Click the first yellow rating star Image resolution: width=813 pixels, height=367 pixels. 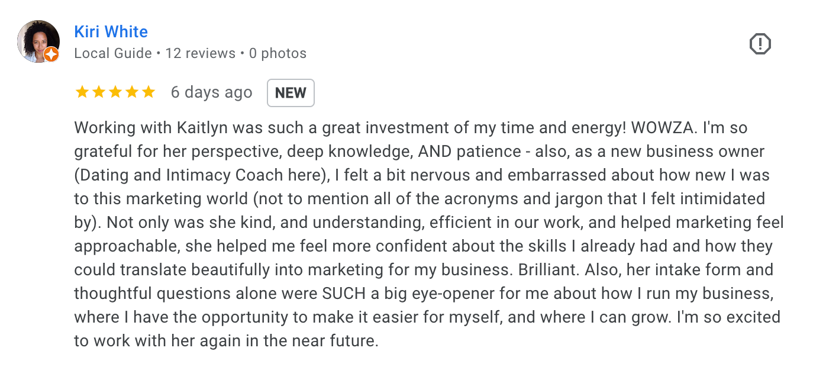(82, 92)
